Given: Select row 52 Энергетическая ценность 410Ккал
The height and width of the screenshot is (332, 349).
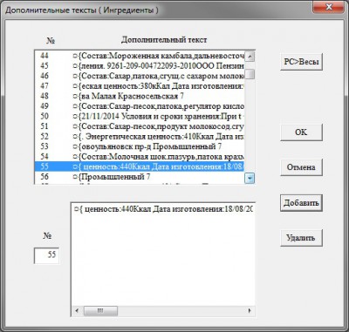Looking at the screenshot, I should click(140, 136).
